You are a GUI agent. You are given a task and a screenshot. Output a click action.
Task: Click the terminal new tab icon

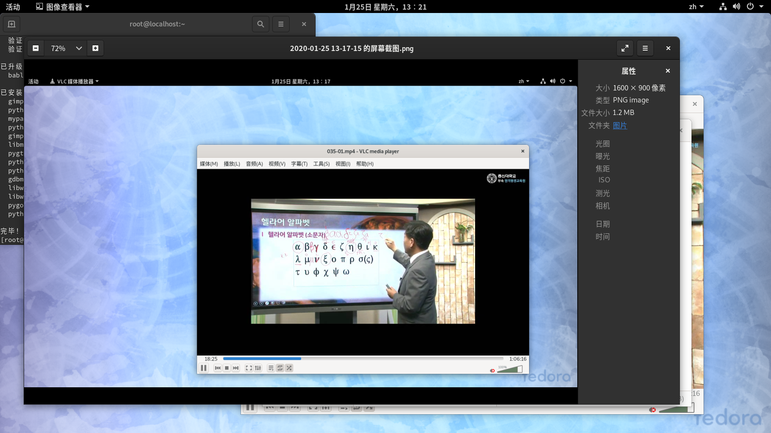pos(12,24)
